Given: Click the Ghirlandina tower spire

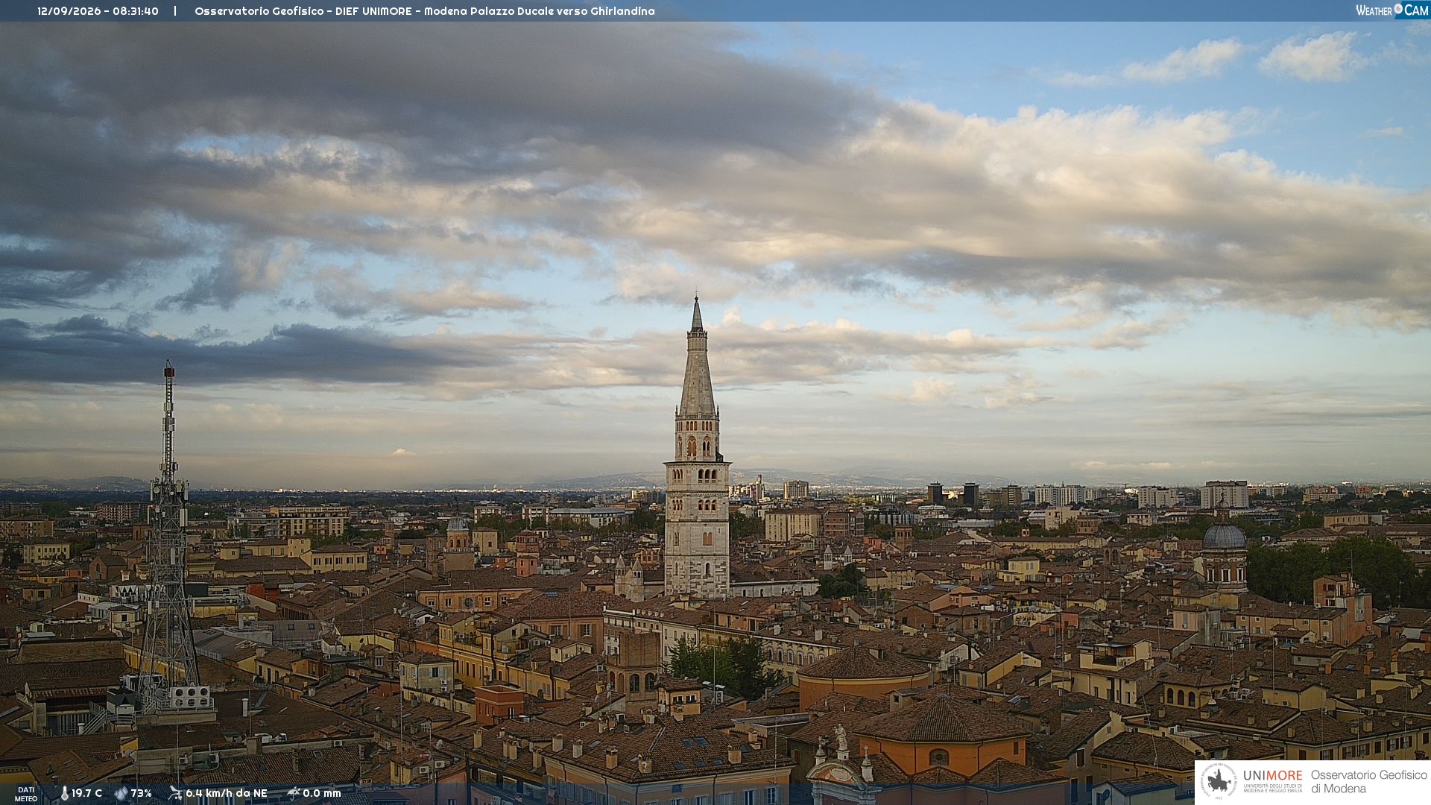Looking at the screenshot, I should [x=697, y=356].
